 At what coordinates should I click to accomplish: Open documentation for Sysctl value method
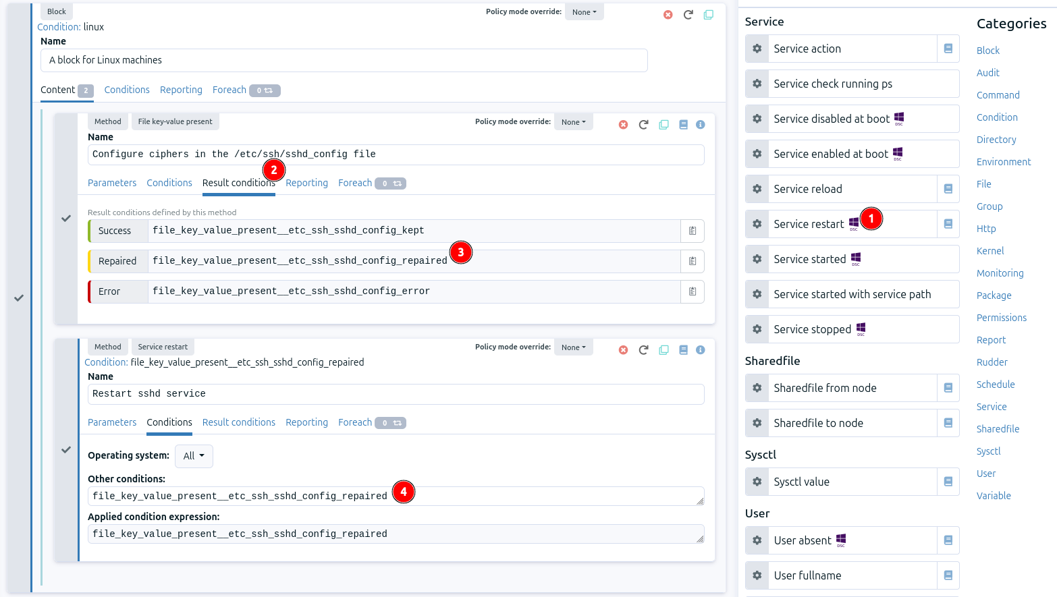(x=948, y=482)
